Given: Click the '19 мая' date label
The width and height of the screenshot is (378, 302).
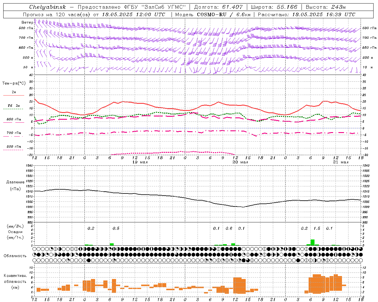Looking at the screenshot, I should coord(140,162).
